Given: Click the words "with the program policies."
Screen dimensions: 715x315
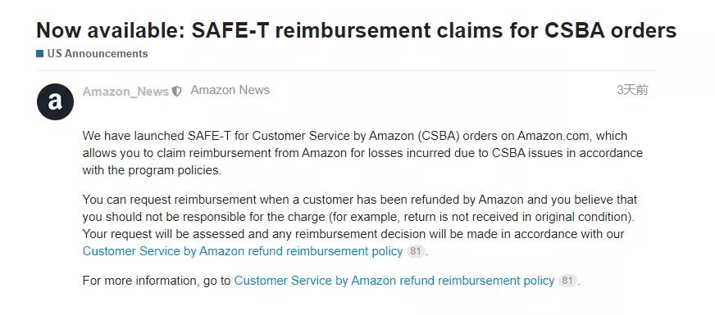Looking at the screenshot, I should (152, 171).
